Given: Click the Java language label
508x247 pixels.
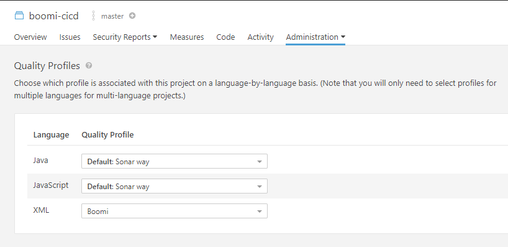Looking at the screenshot, I should 40,161.
